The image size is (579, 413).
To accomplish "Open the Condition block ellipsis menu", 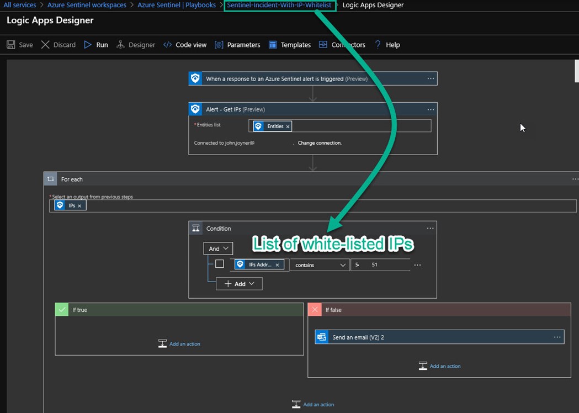I will (431, 228).
